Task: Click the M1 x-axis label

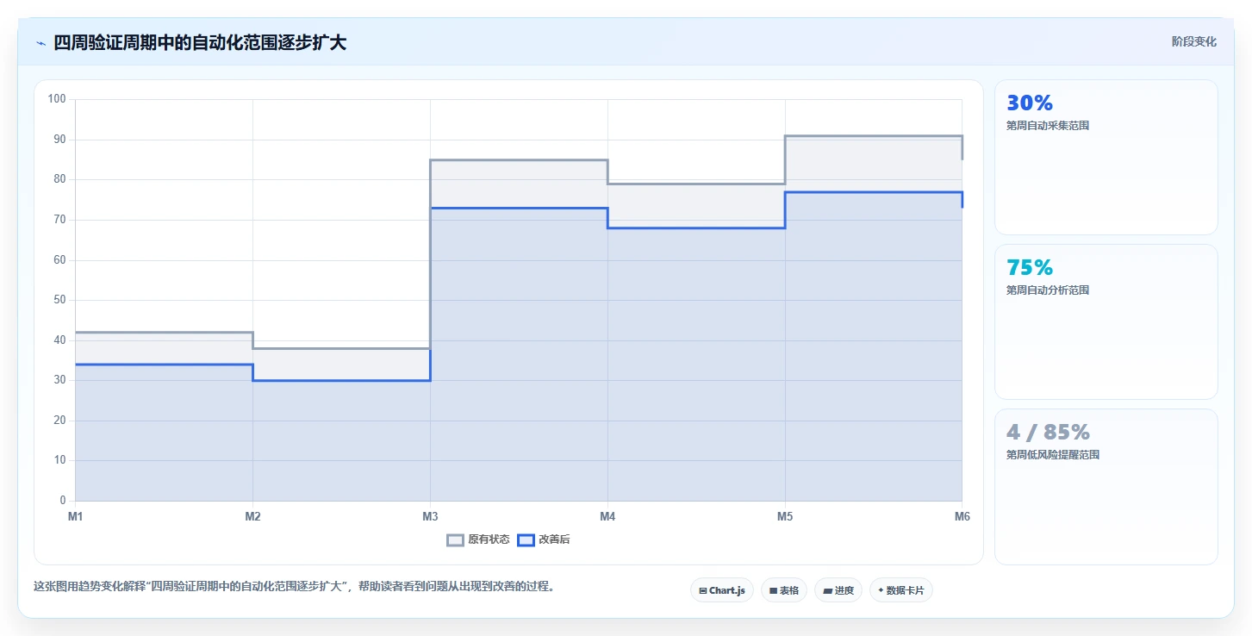Action: point(76,516)
